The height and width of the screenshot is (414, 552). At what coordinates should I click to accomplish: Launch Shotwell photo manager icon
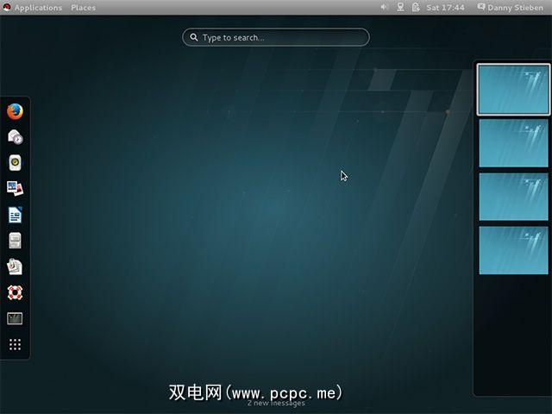[15, 188]
